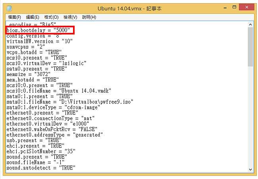The height and width of the screenshot is (179, 258).
Task: Click the line sata0:1.deviceType = "cdrom-image"
Action: pyautogui.click(x=53, y=107)
